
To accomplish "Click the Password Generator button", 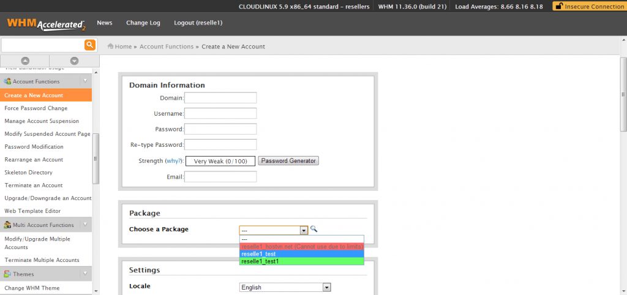I will [x=288, y=161].
